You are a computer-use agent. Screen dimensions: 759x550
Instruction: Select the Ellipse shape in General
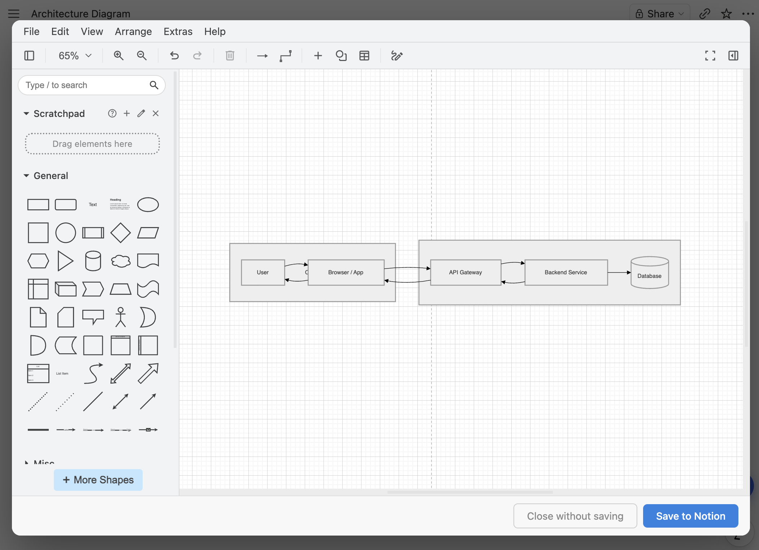148,205
